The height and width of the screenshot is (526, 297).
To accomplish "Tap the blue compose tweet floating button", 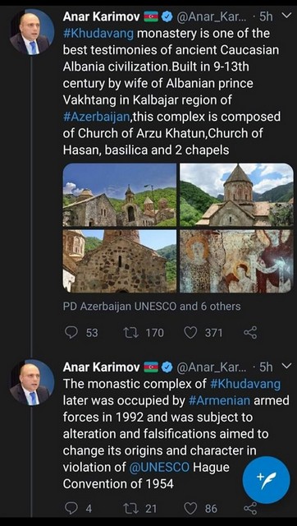I will click(266, 480).
